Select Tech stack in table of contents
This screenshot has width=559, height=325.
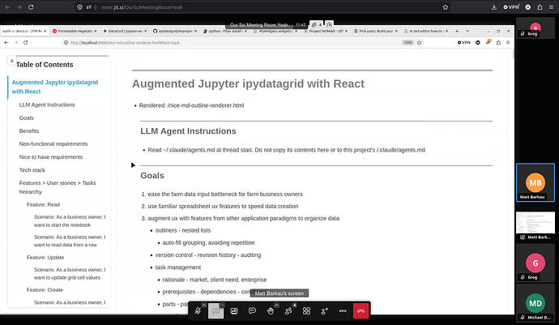click(32, 170)
